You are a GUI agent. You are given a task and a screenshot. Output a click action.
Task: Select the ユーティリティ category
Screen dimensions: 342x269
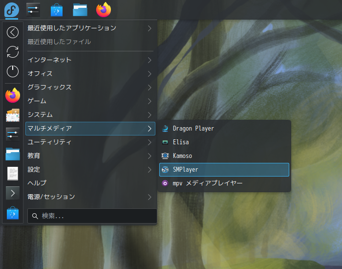(x=90, y=142)
